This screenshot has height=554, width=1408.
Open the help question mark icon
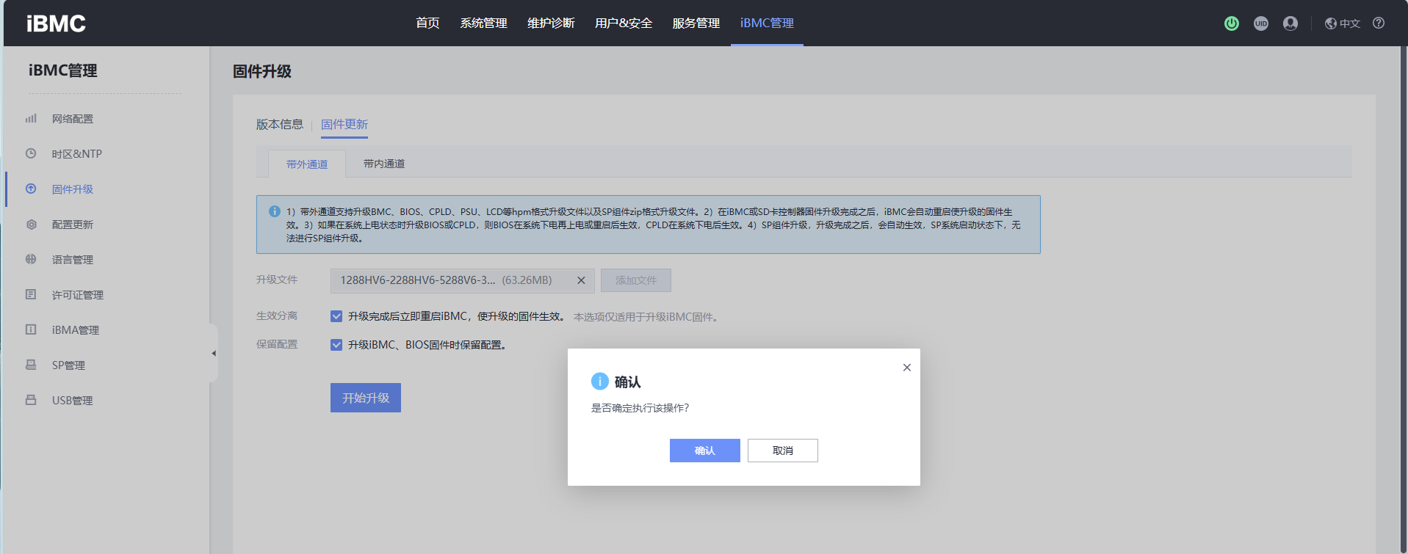tap(1379, 23)
